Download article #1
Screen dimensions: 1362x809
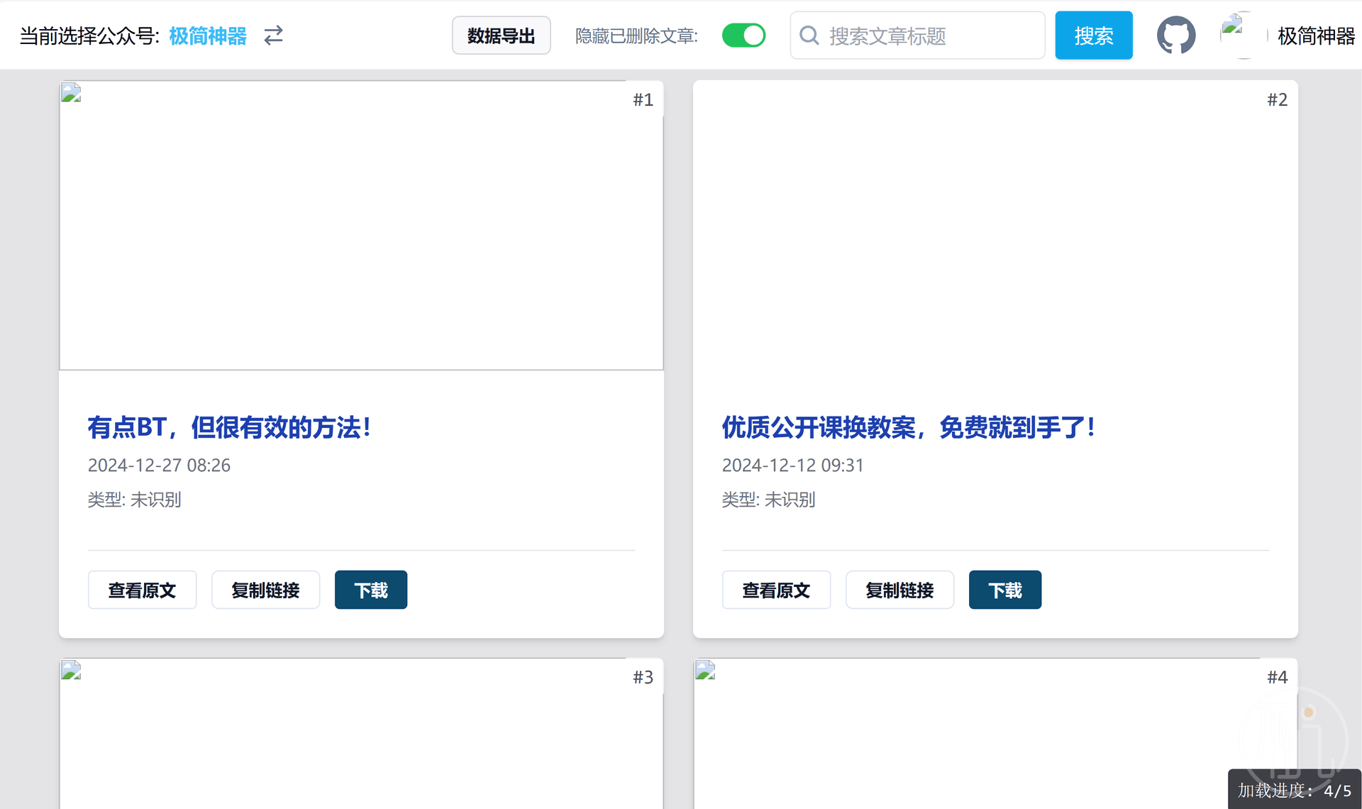pos(370,590)
